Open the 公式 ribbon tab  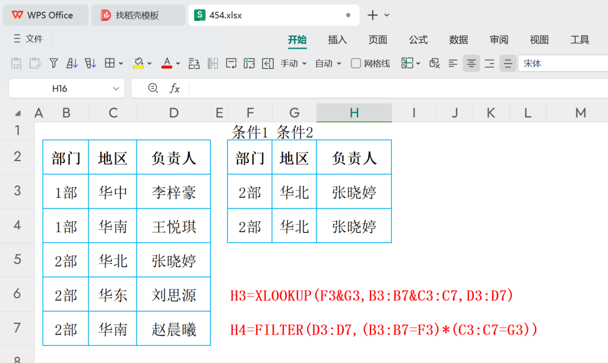418,40
